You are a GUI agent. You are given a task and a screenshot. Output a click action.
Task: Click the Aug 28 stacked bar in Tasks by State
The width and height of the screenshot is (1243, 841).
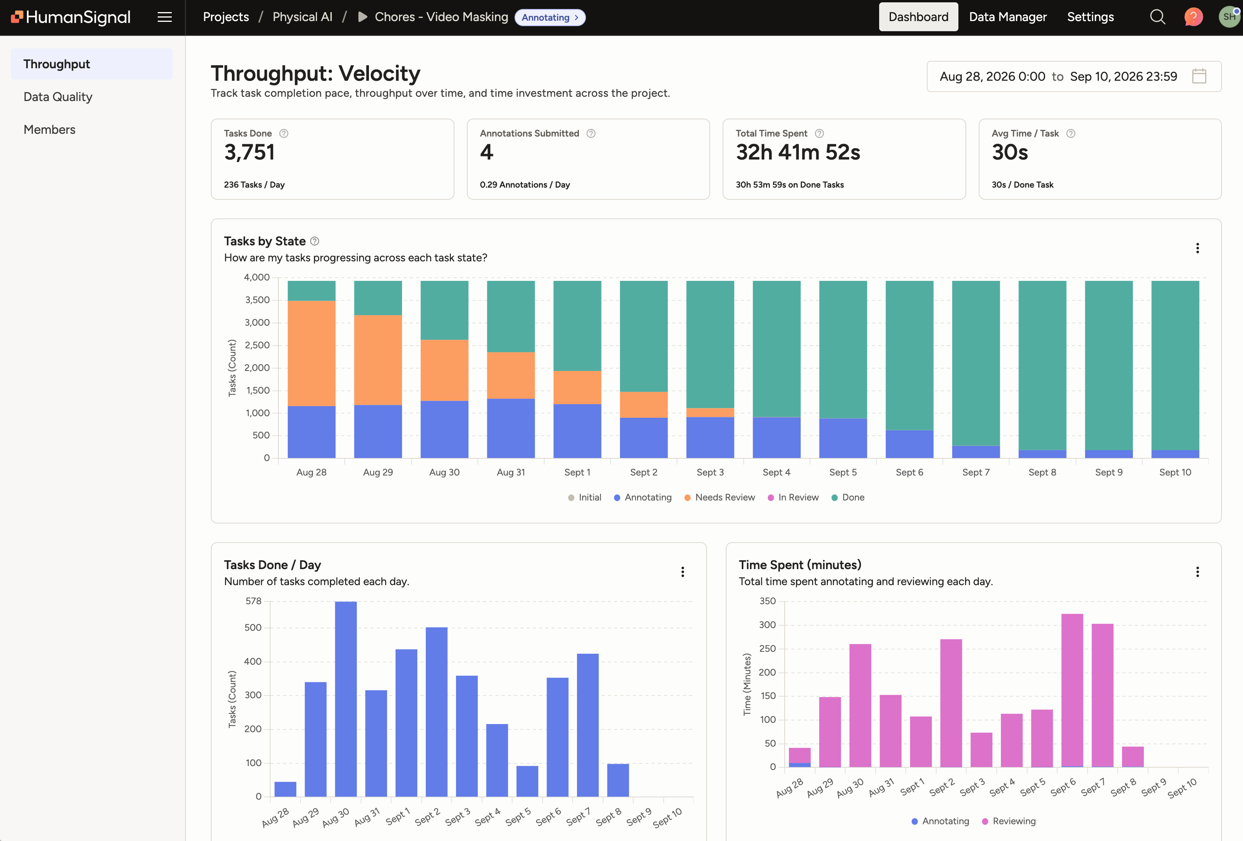coord(312,369)
